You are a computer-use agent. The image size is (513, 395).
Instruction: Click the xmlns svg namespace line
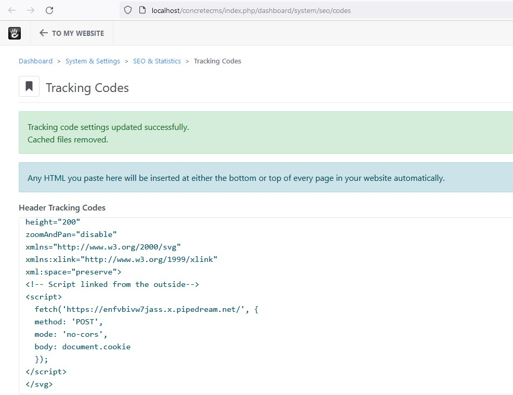(103, 247)
